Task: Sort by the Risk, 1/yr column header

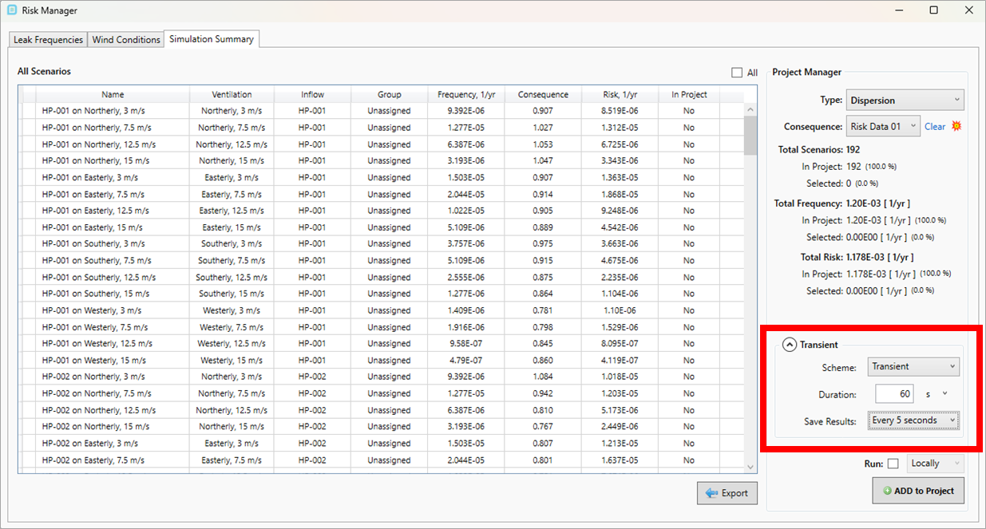Action: point(620,94)
